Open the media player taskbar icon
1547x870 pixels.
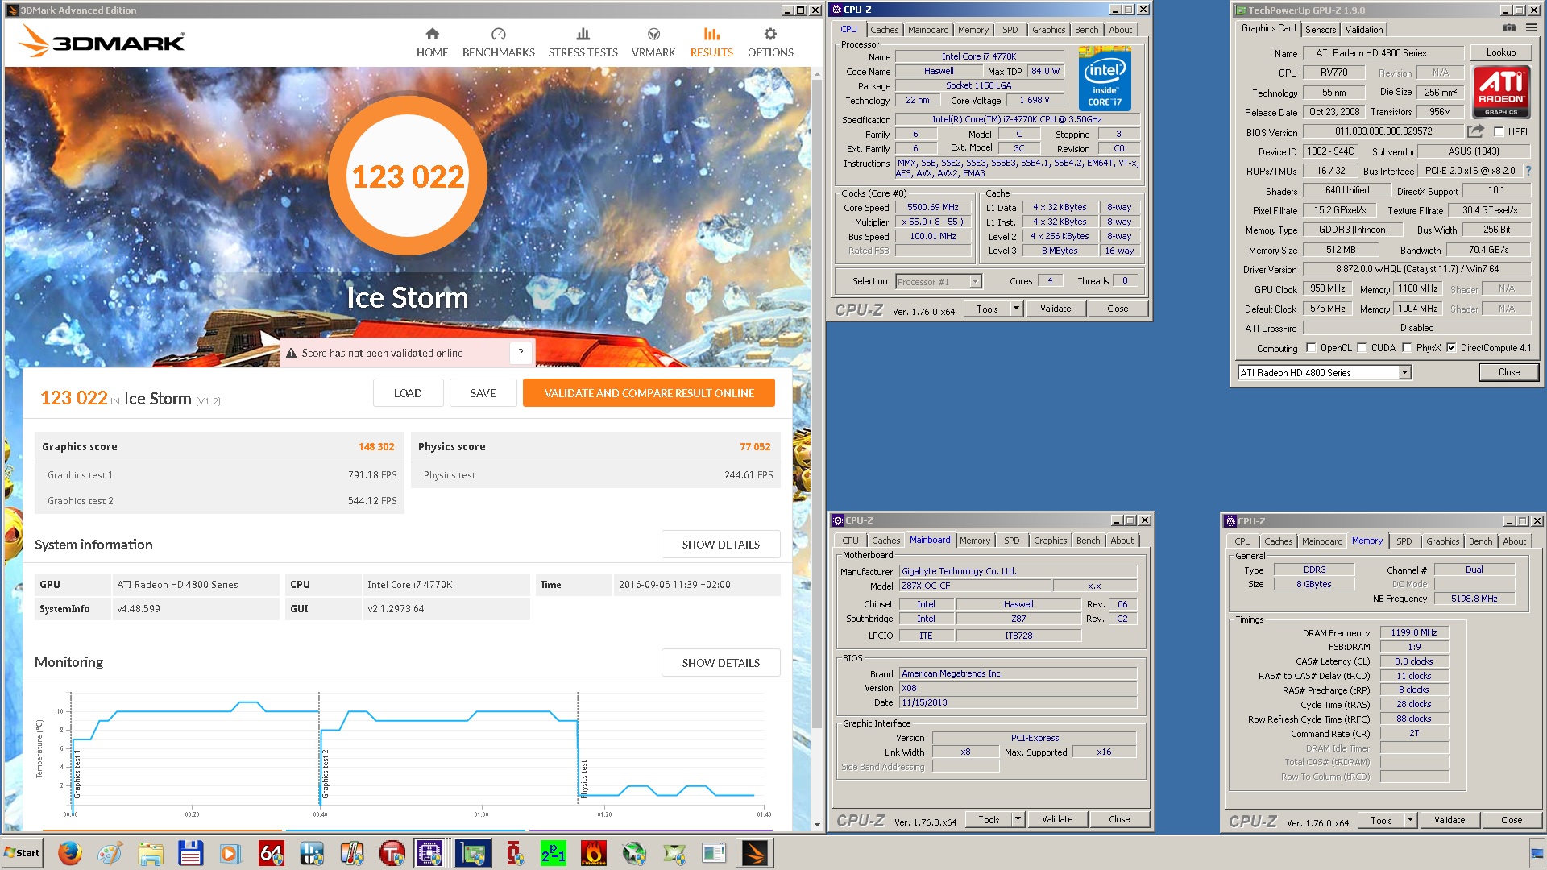(231, 853)
